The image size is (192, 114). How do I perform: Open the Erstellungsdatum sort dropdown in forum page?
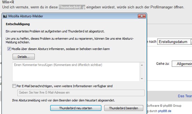175,42
